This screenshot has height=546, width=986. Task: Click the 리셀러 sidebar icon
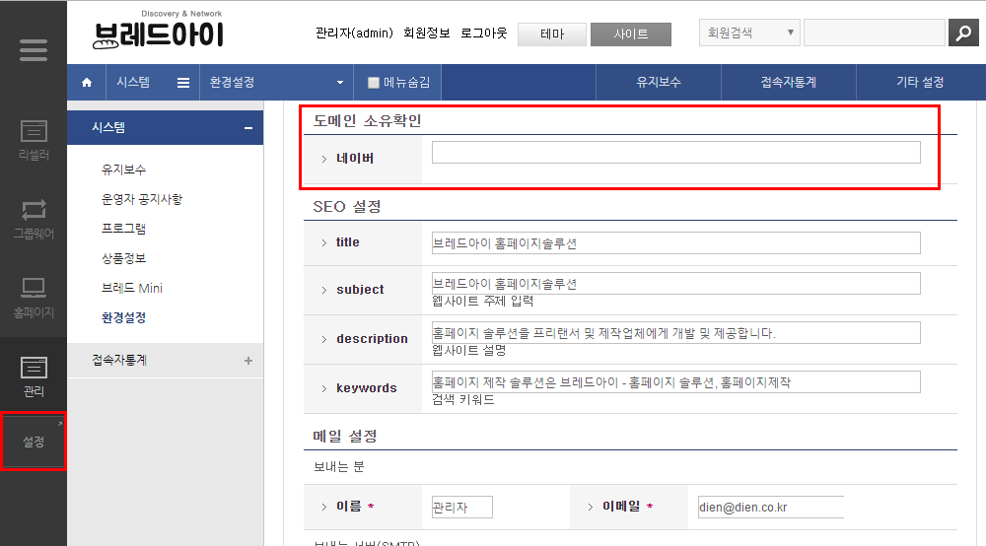[34, 139]
